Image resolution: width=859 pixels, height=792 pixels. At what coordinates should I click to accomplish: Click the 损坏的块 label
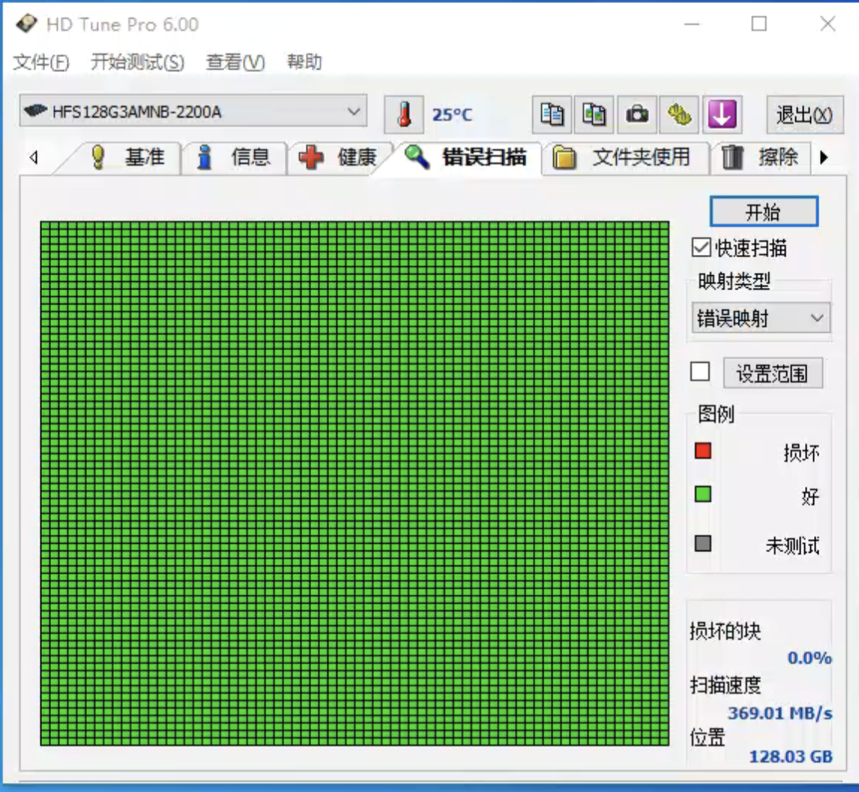(x=726, y=631)
